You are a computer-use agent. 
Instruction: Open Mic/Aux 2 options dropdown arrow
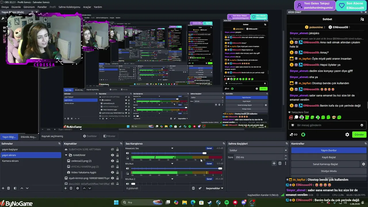172,179
